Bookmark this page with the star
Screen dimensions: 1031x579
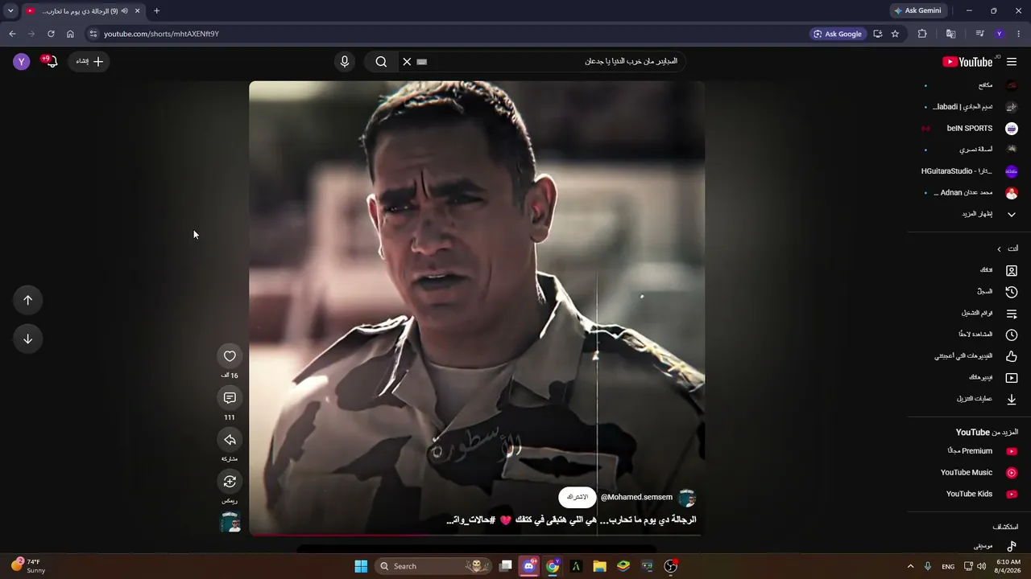coord(895,34)
